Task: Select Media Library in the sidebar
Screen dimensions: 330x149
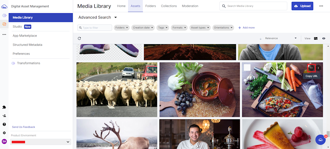Action: (x=41, y=17)
